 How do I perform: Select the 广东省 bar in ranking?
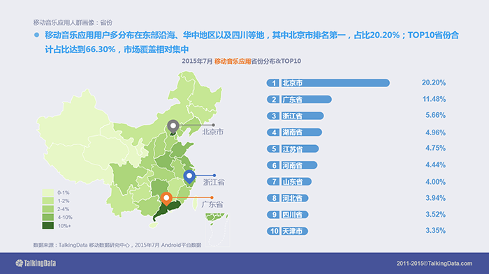coord(306,99)
